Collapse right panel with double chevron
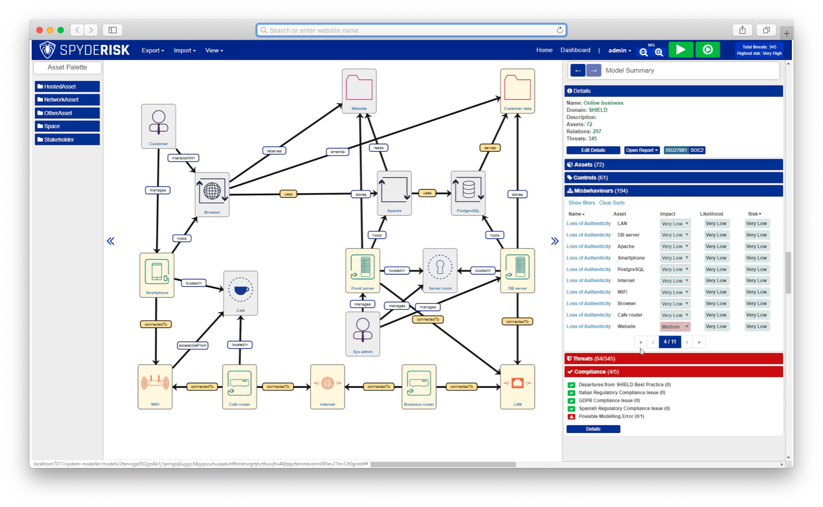 [x=554, y=241]
